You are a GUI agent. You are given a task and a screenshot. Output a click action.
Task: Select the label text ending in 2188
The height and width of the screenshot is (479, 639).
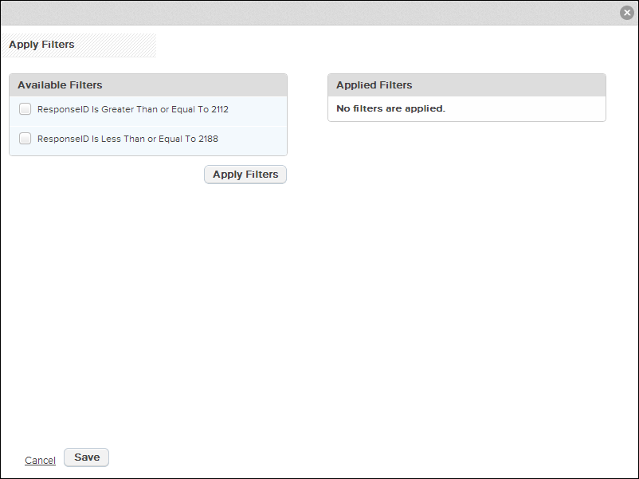pyautogui.click(x=127, y=139)
